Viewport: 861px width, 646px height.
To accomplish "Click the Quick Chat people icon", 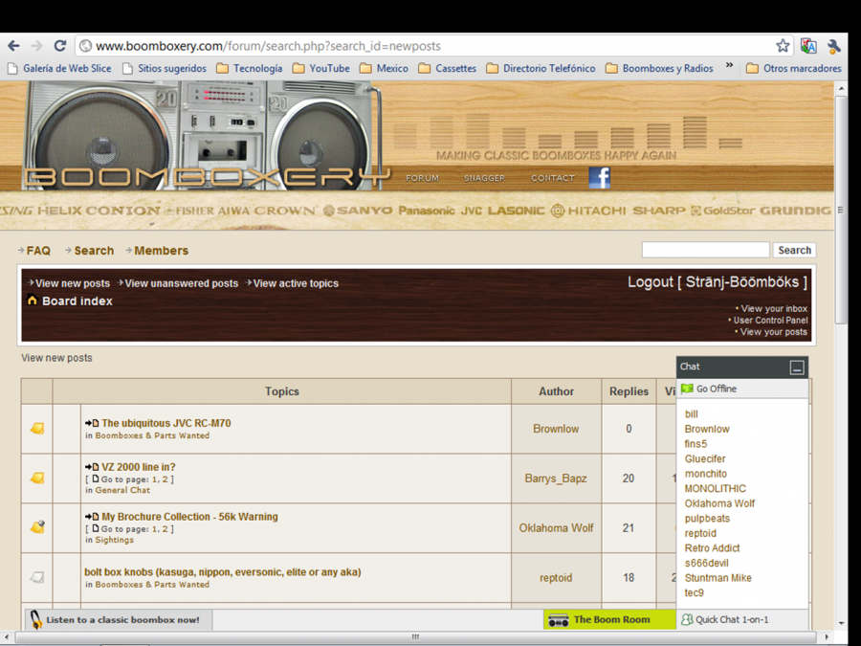I will coord(687,619).
